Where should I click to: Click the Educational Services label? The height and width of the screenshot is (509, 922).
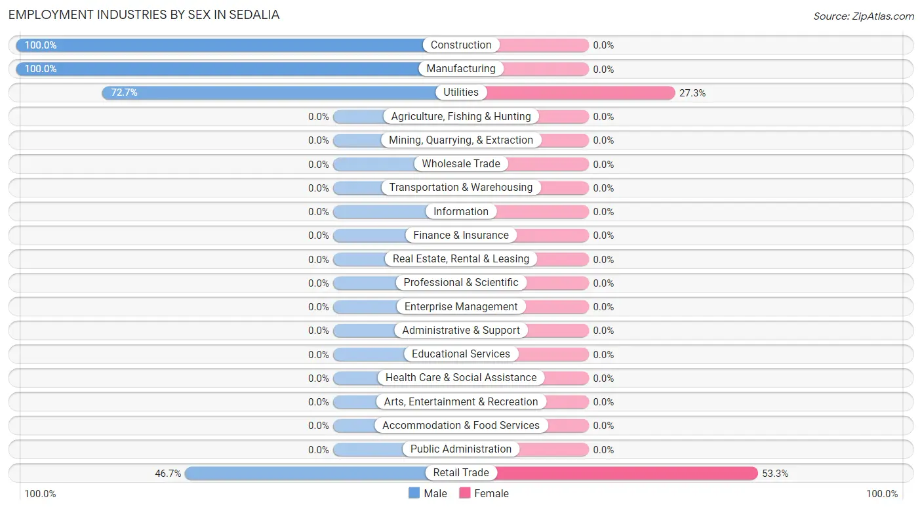point(461,354)
